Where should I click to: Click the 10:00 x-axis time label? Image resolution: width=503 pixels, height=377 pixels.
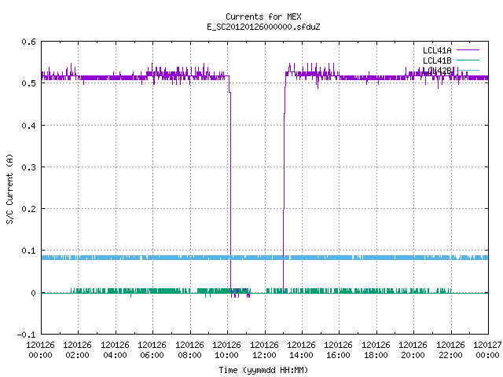(x=226, y=355)
